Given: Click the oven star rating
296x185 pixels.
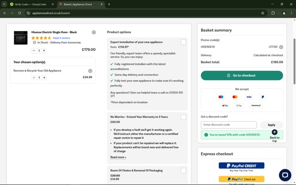Looking at the screenshot, I should (x=41, y=38).
